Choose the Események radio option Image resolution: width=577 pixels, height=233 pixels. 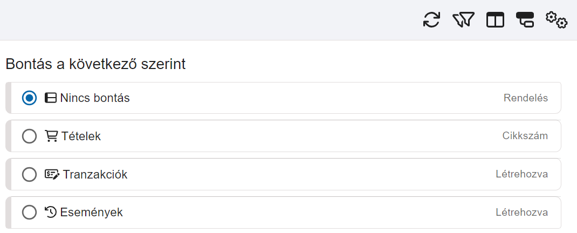click(x=30, y=213)
